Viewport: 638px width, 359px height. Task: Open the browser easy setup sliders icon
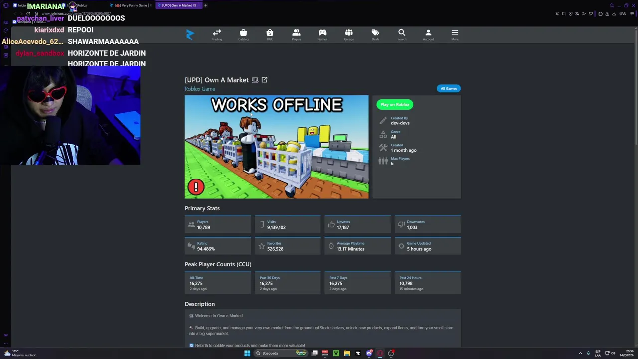(632, 14)
